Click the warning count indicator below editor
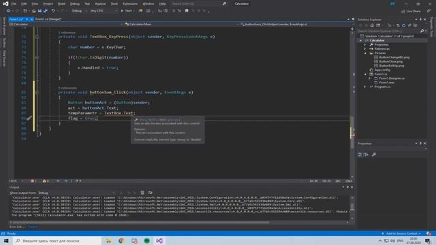The image size is (436, 245). (x=46, y=181)
